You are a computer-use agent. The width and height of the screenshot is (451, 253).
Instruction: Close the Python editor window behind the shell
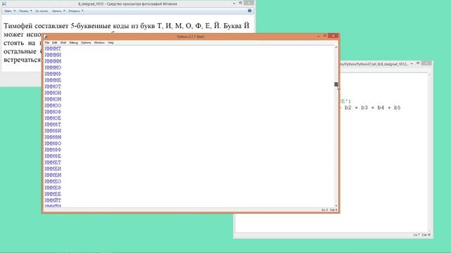427,63
